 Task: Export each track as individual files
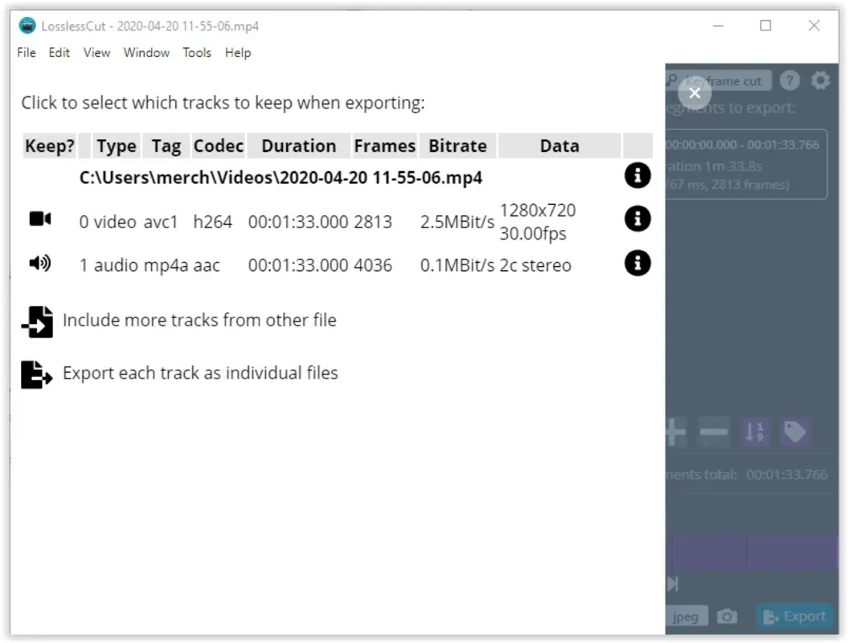click(x=199, y=372)
